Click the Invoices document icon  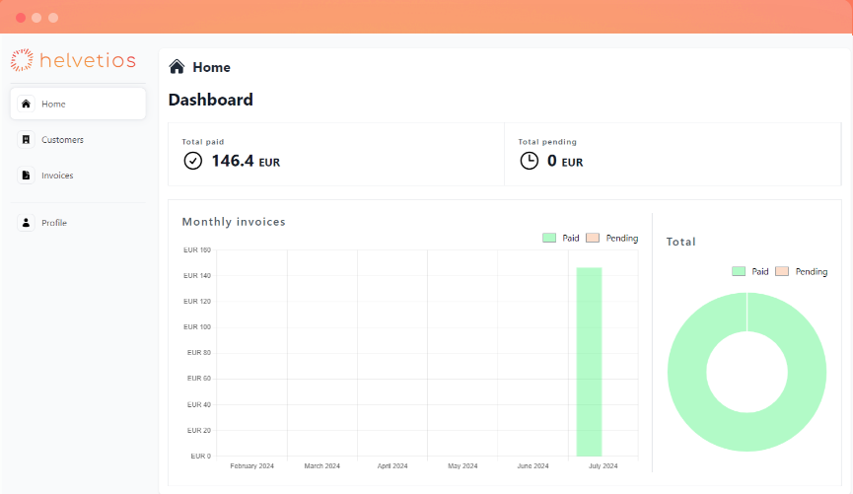[x=26, y=176]
